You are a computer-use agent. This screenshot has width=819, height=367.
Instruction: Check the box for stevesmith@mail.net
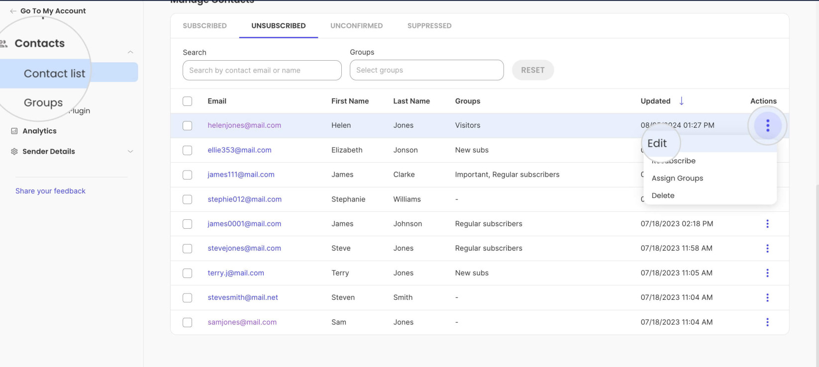pyautogui.click(x=187, y=297)
